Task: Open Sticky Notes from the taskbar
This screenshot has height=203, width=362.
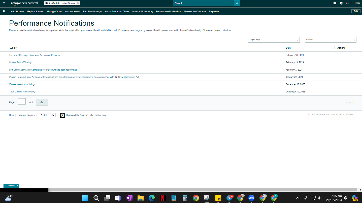Action: click(218, 198)
